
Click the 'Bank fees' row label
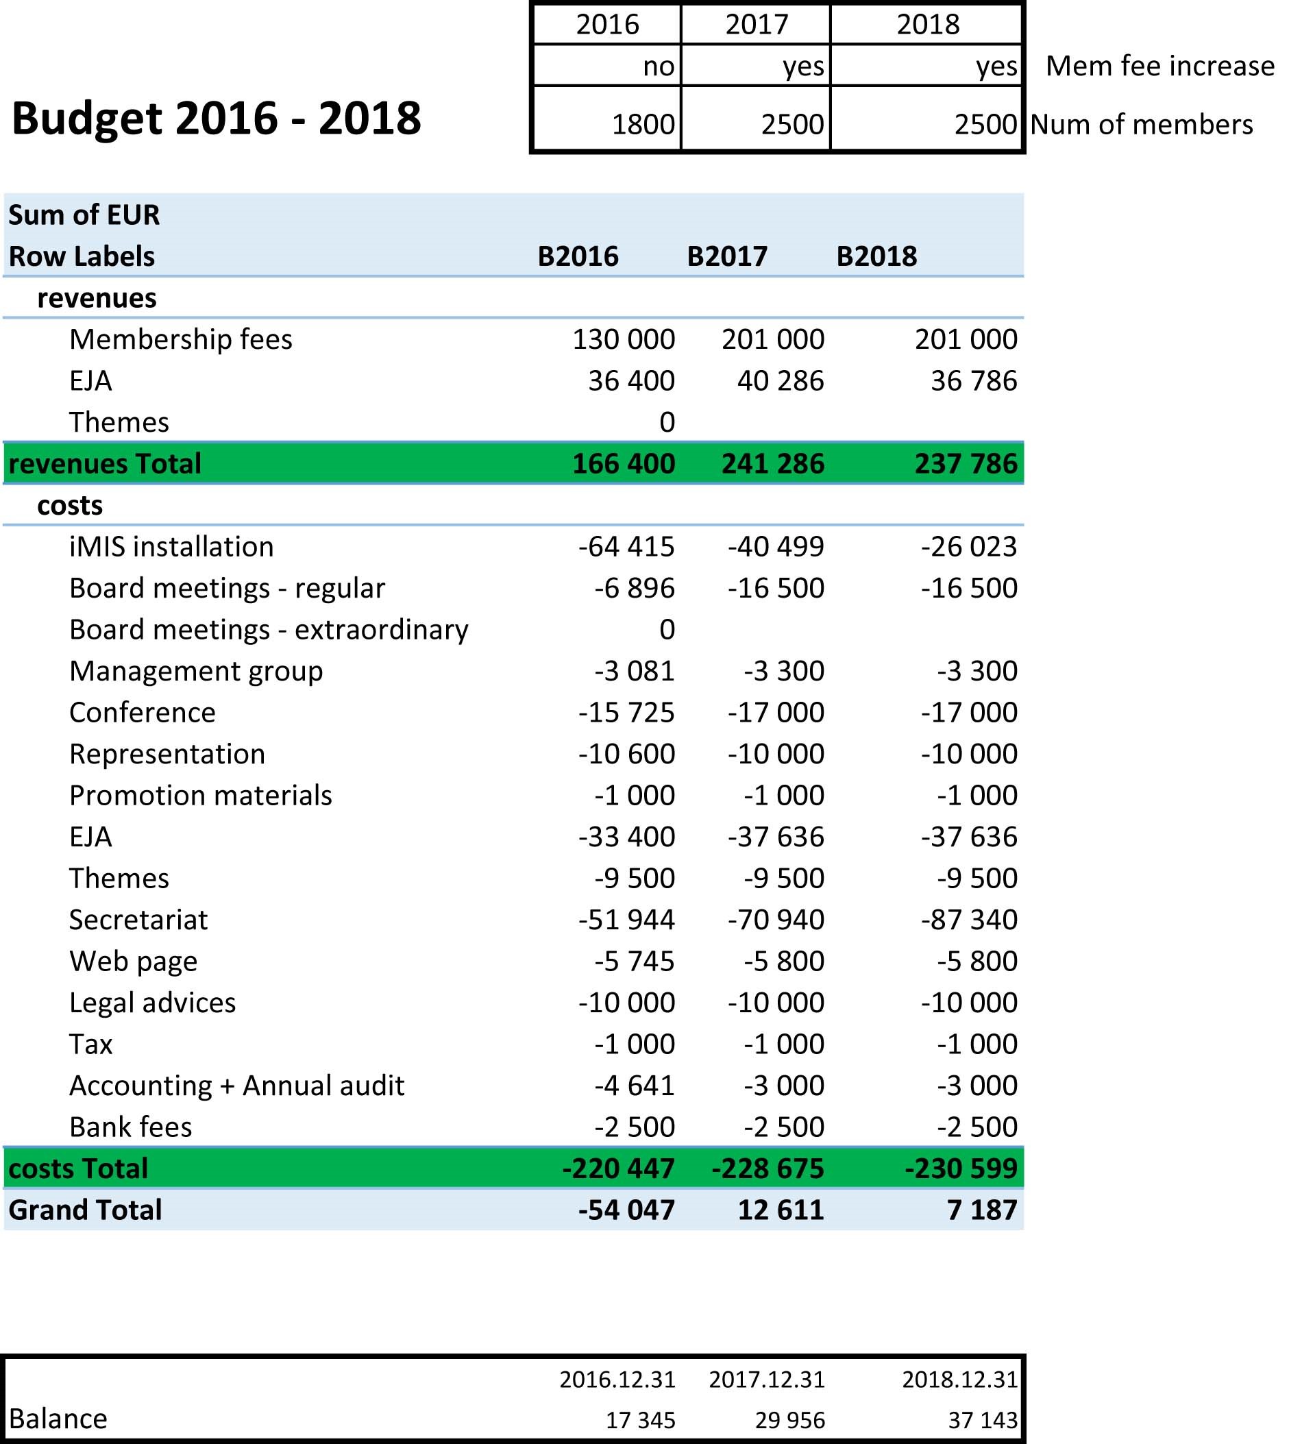(x=130, y=1127)
